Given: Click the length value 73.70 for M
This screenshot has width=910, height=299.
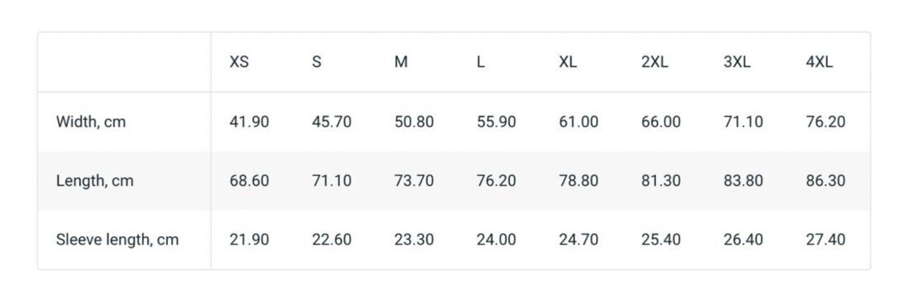Looking at the screenshot, I should click(x=414, y=181).
